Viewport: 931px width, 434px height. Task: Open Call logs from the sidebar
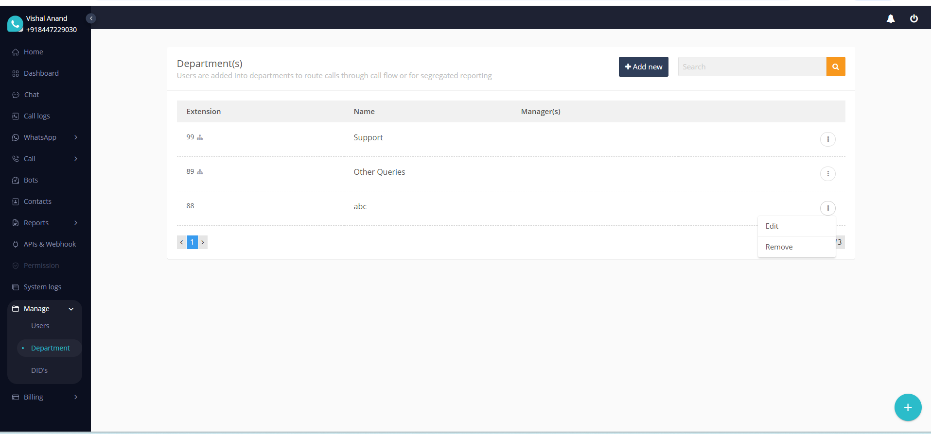point(37,116)
